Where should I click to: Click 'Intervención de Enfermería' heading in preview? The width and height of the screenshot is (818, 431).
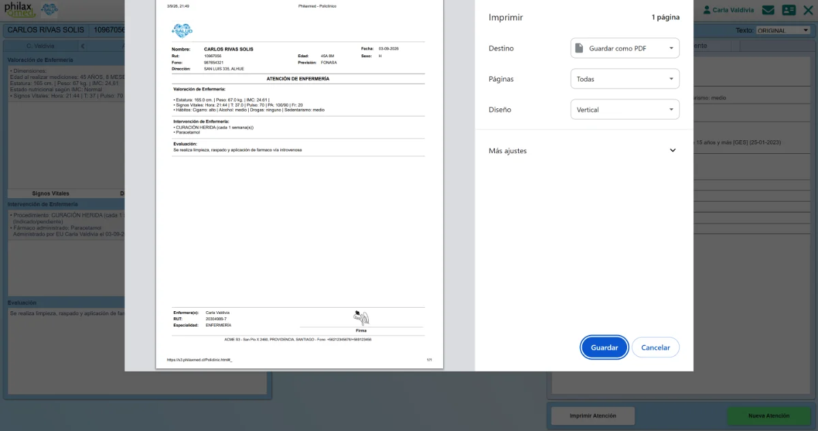tap(202, 121)
